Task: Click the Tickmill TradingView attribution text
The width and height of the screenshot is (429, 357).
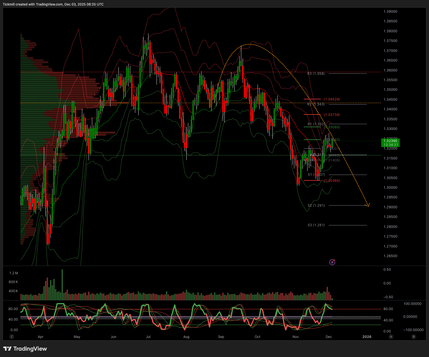Action: 53,4
